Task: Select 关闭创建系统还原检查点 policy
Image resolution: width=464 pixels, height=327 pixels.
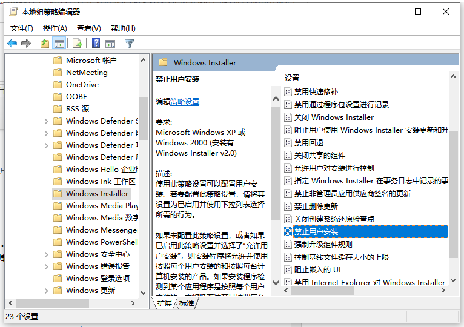Action: [x=334, y=219]
